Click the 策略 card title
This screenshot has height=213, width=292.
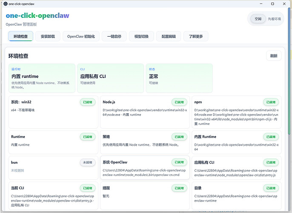click(106, 137)
